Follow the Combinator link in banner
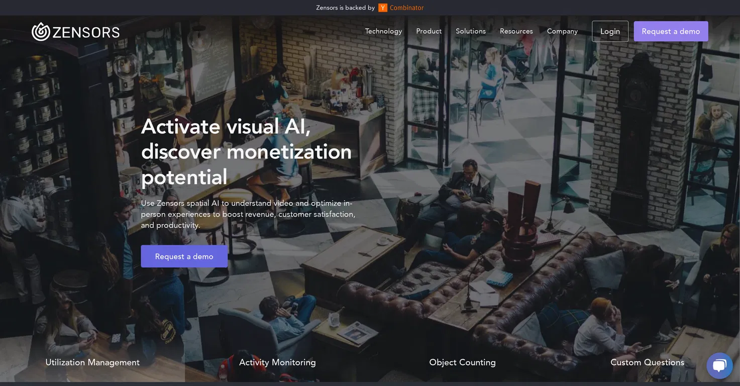Viewport: 740px width, 386px height. [x=407, y=8]
